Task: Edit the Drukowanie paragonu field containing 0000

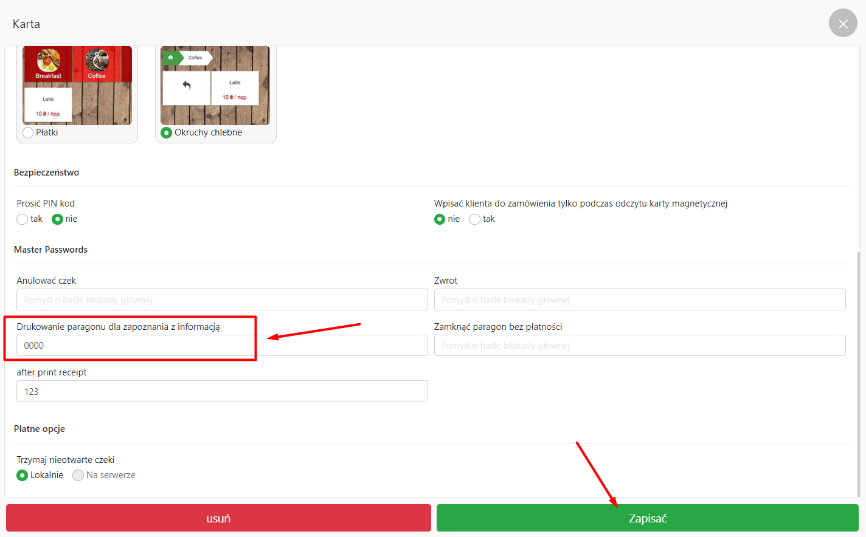Action: pos(222,346)
